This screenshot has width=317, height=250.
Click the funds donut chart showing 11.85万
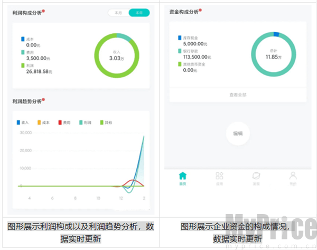pos(274,54)
